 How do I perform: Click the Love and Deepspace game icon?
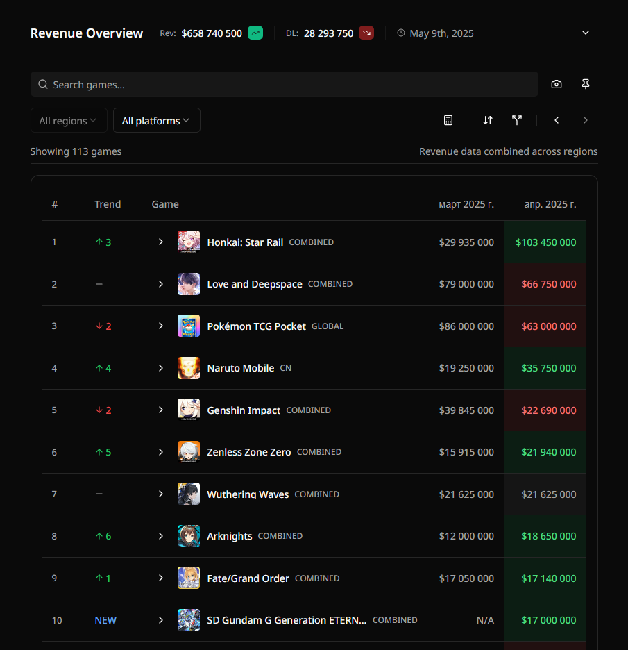pos(189,284)
